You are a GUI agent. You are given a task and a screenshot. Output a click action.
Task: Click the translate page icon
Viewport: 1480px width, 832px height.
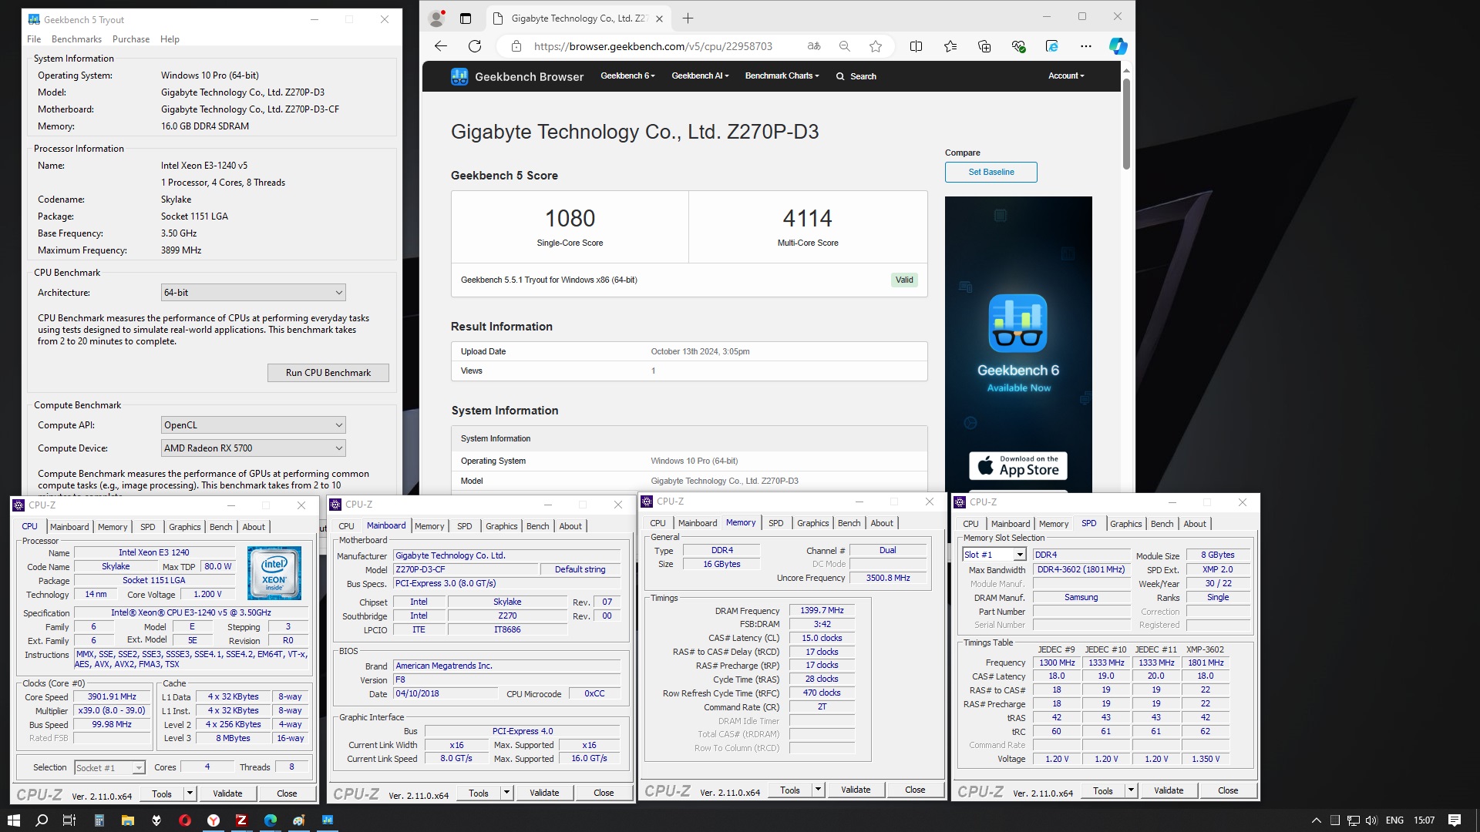[814, 46]
